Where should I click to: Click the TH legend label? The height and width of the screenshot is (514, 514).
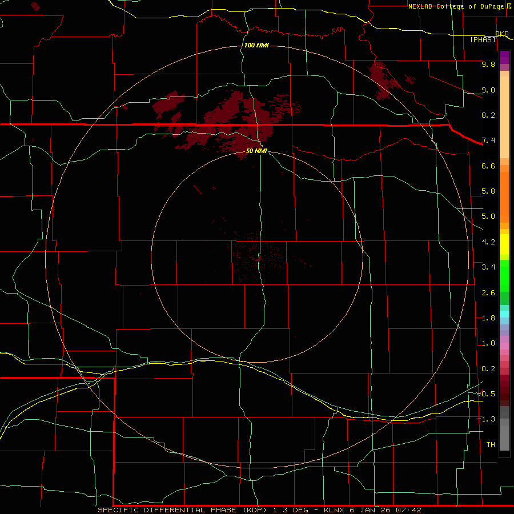tap(491, 445)
